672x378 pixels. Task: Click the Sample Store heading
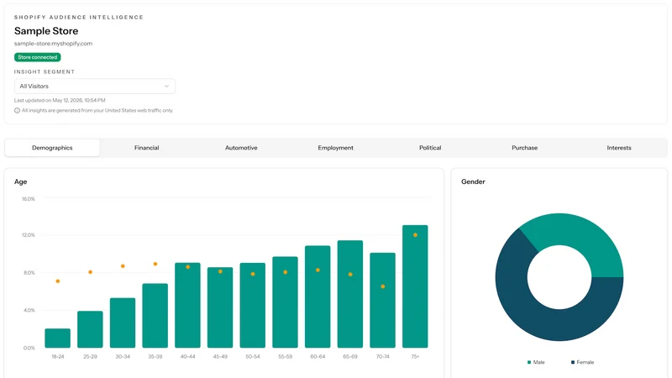46,31
